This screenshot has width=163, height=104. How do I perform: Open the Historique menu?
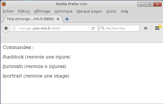click(x=63, y=11)
